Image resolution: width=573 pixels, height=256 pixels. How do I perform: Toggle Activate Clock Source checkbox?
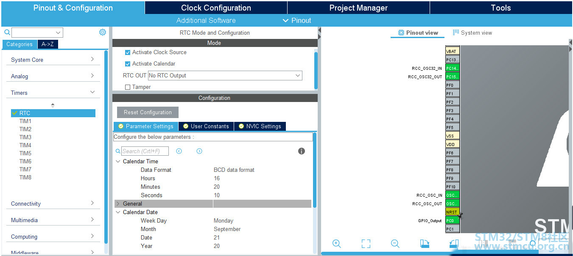point(128,52)
